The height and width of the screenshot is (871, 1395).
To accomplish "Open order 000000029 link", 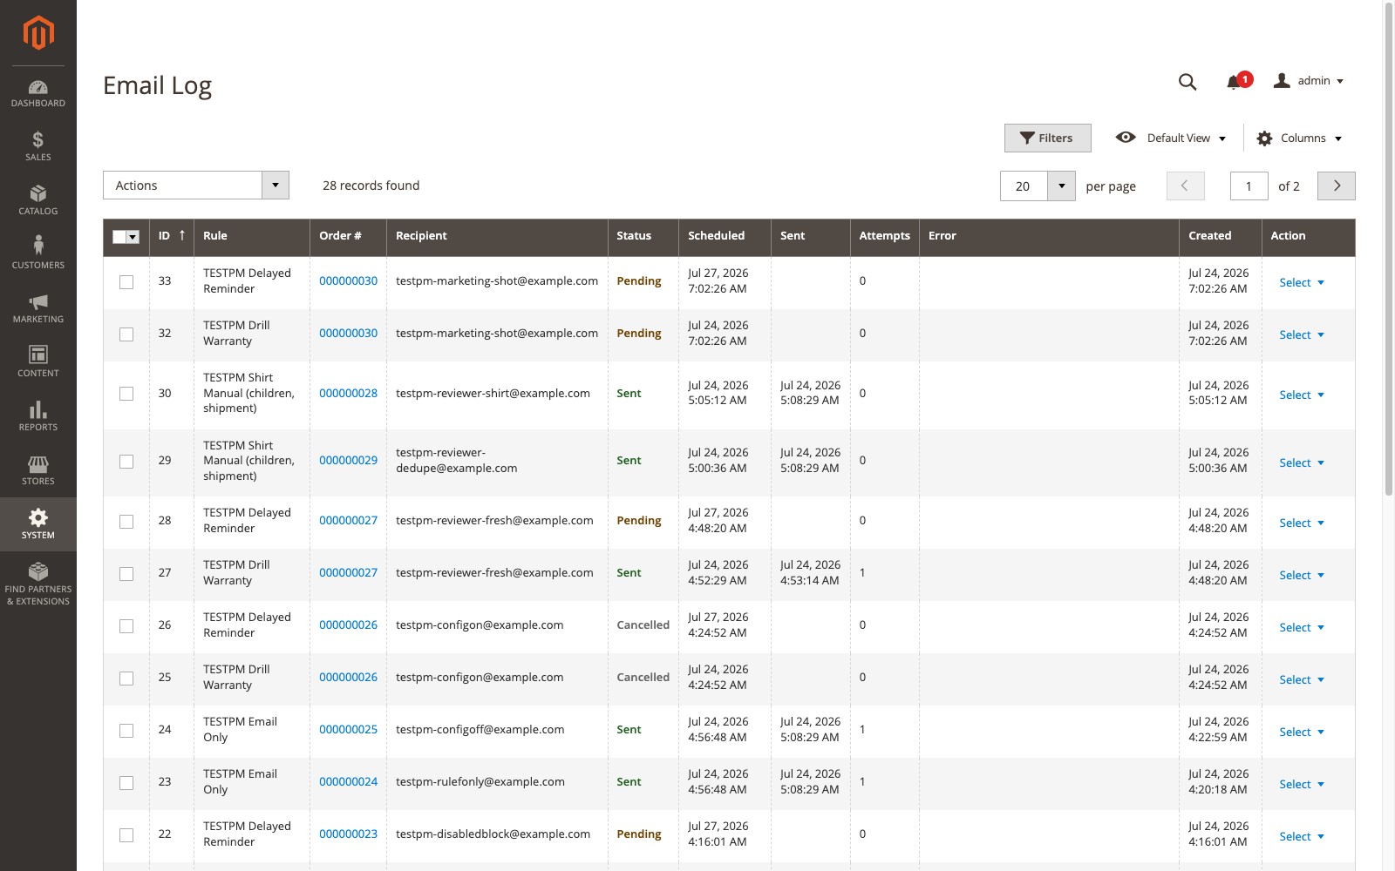I will click(x=348, y=460).
